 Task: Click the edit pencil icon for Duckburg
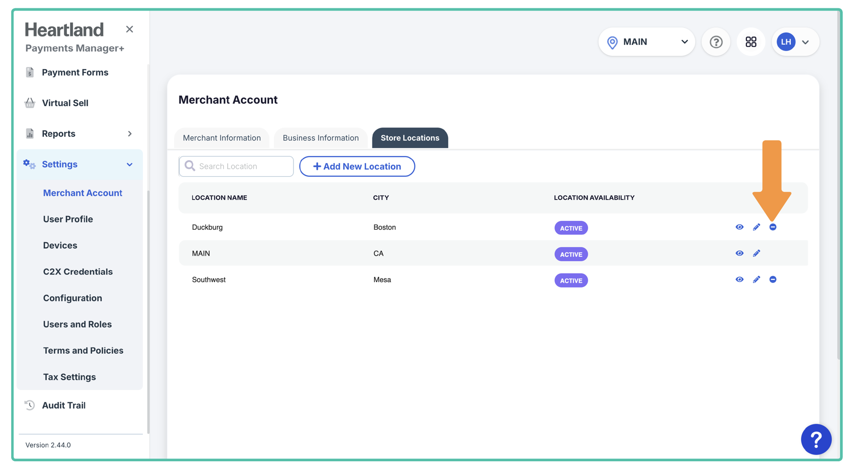pyautogui.click(x=756, y=227)
